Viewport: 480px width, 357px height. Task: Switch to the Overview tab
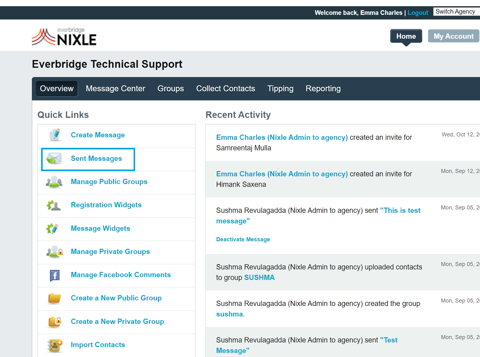[x=57, y=89]
